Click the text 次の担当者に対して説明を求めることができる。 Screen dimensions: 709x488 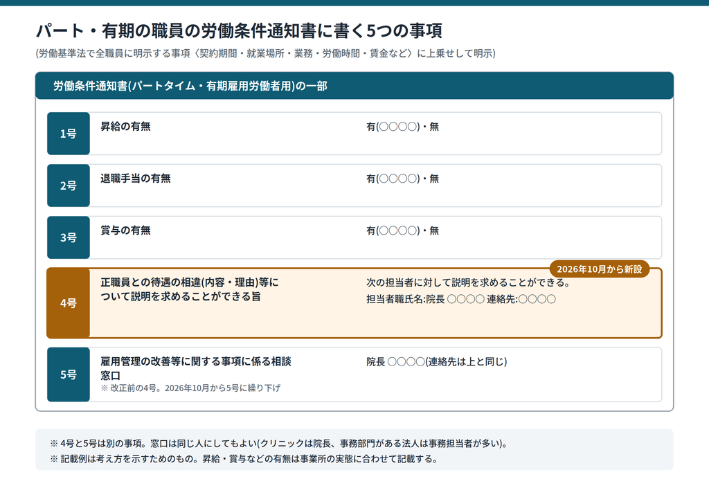(x=469, y=283)
